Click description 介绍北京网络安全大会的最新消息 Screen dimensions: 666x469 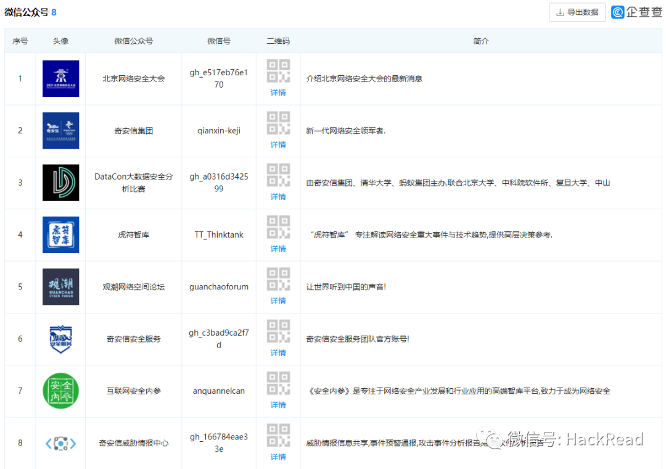[x=364, y=78]
